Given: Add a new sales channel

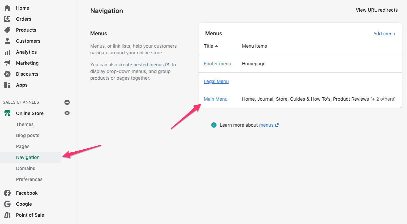Looking at the screenshot, I should click(67, 102).
